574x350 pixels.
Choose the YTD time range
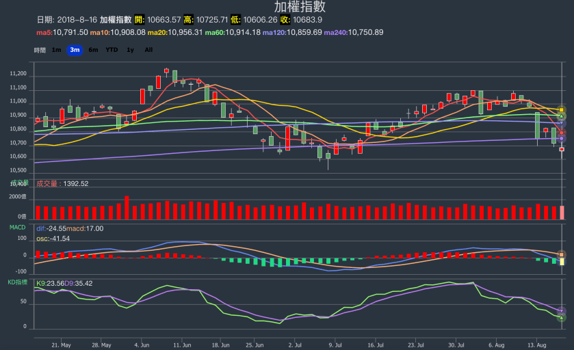[112, 50]
